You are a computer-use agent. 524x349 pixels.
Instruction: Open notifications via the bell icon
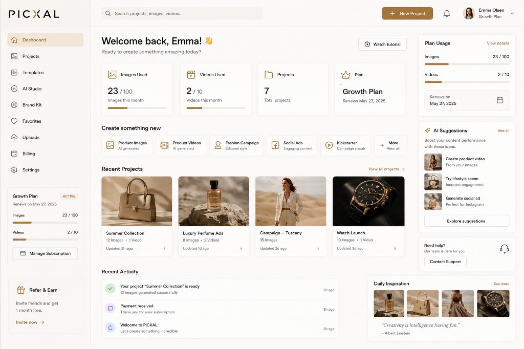tap(446, 13)
